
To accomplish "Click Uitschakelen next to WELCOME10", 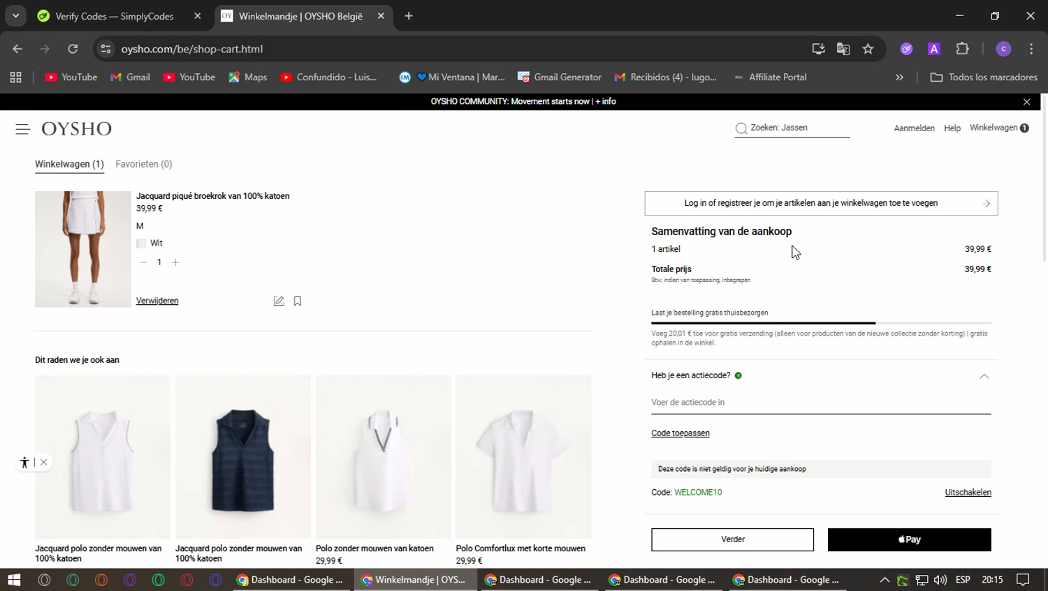I will tap(968, 493).
